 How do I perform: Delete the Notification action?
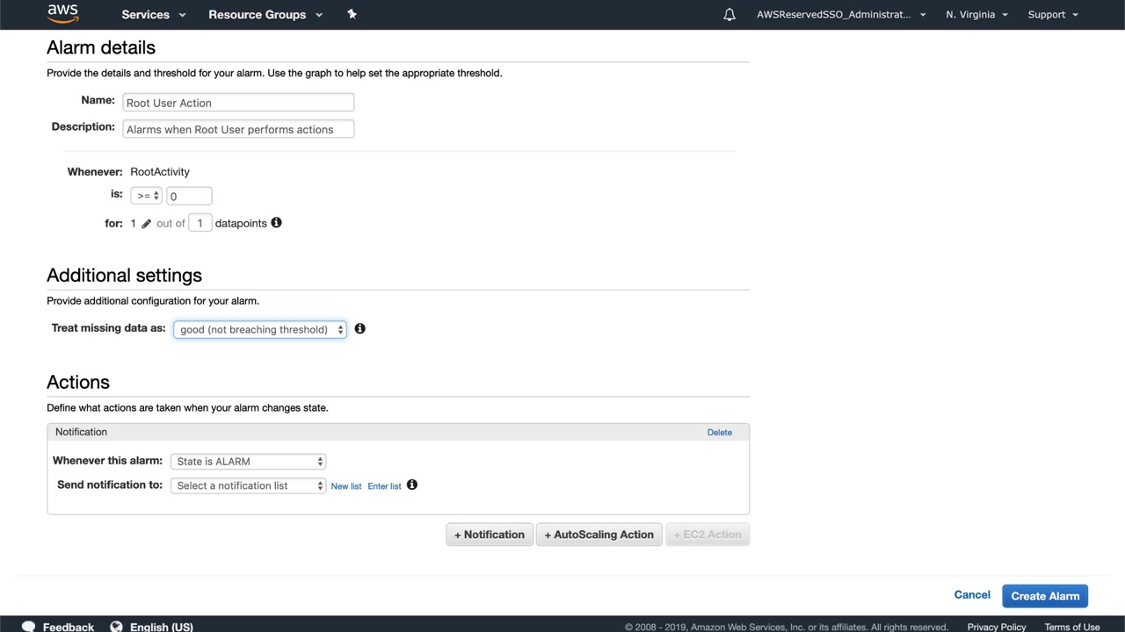point(719,432)
